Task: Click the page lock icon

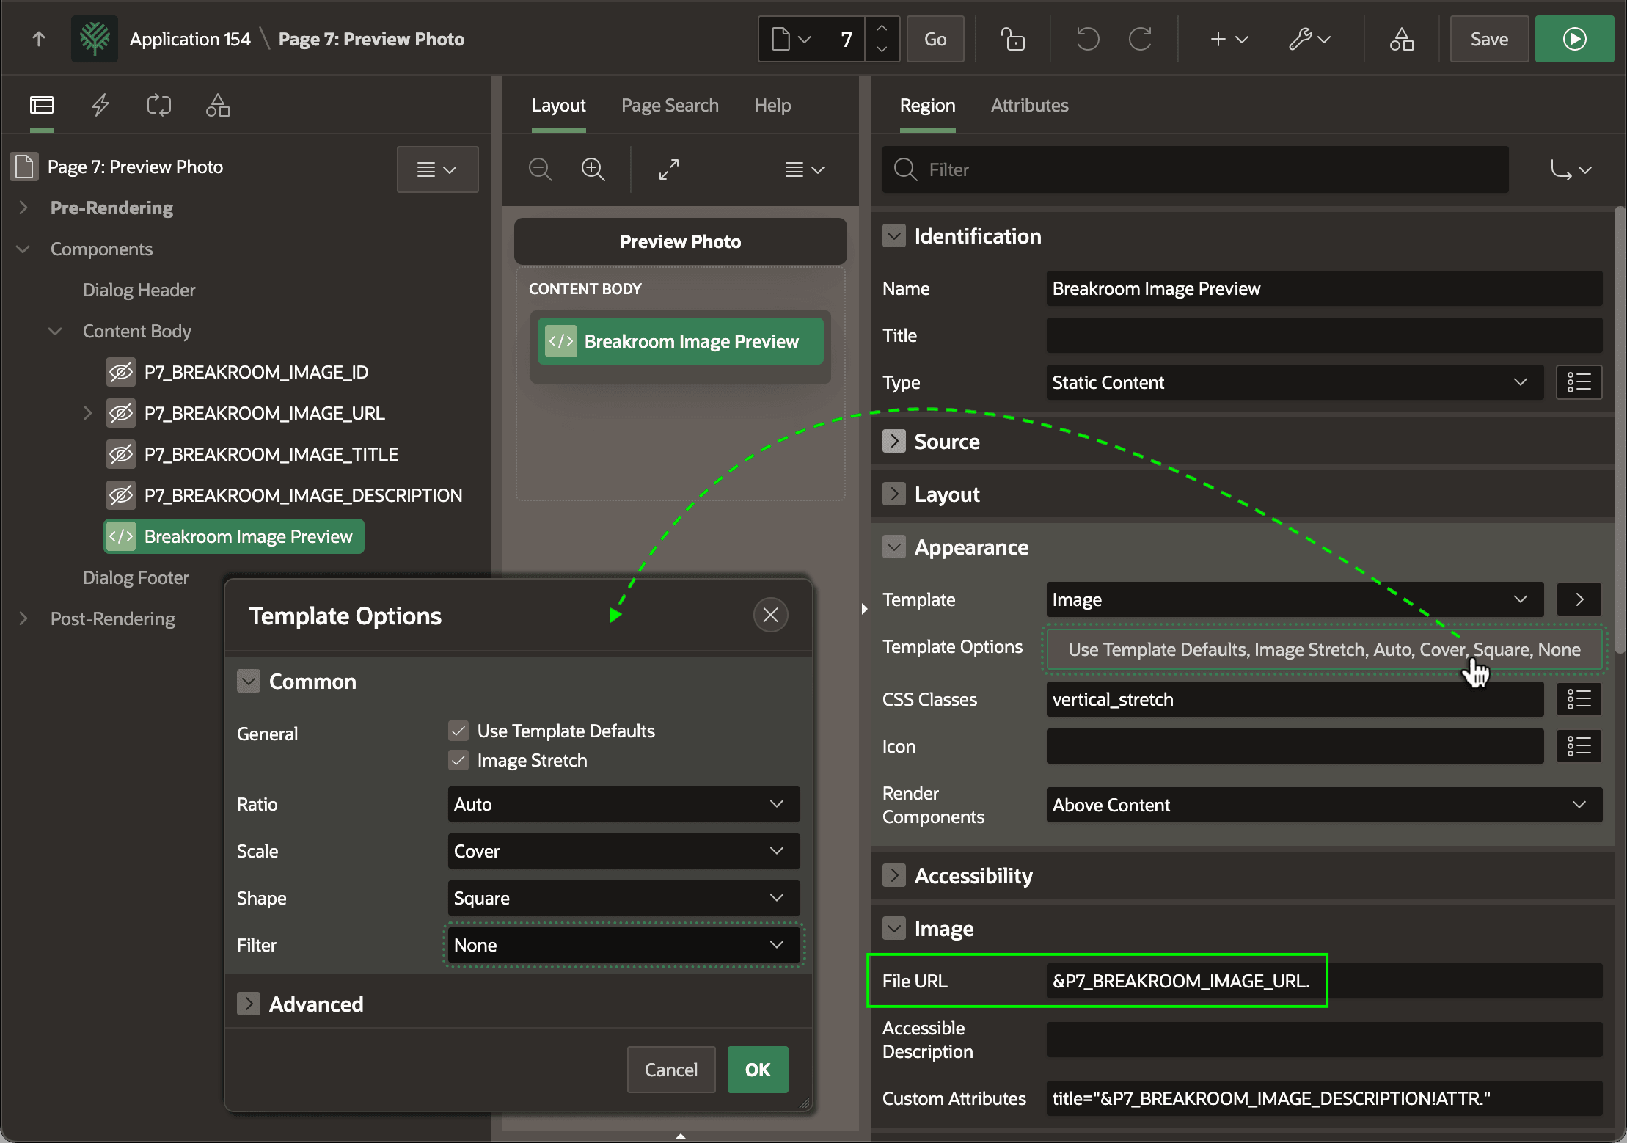Action: tap(1013, 39)
